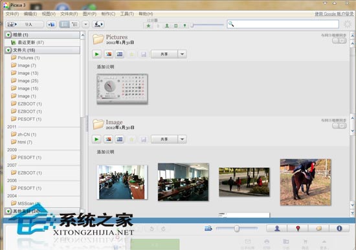Click the 导入 import button
This screenshot has width=356, height=250.
[x=25, y=25]
